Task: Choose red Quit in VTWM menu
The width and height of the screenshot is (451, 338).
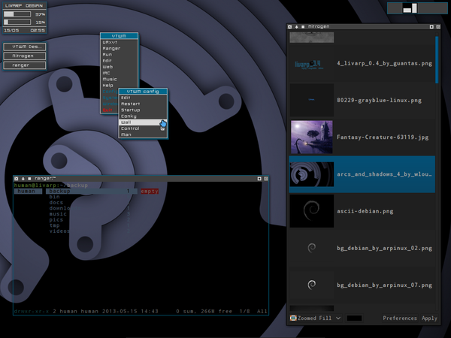Action: point(109,110)
